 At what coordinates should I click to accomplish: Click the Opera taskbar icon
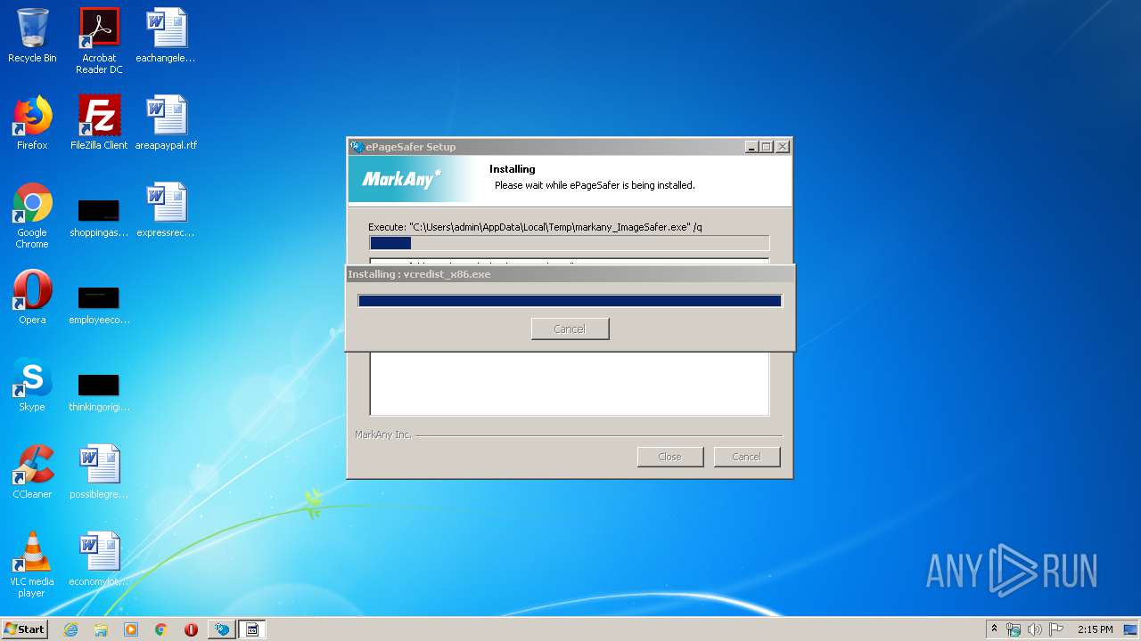191,629
